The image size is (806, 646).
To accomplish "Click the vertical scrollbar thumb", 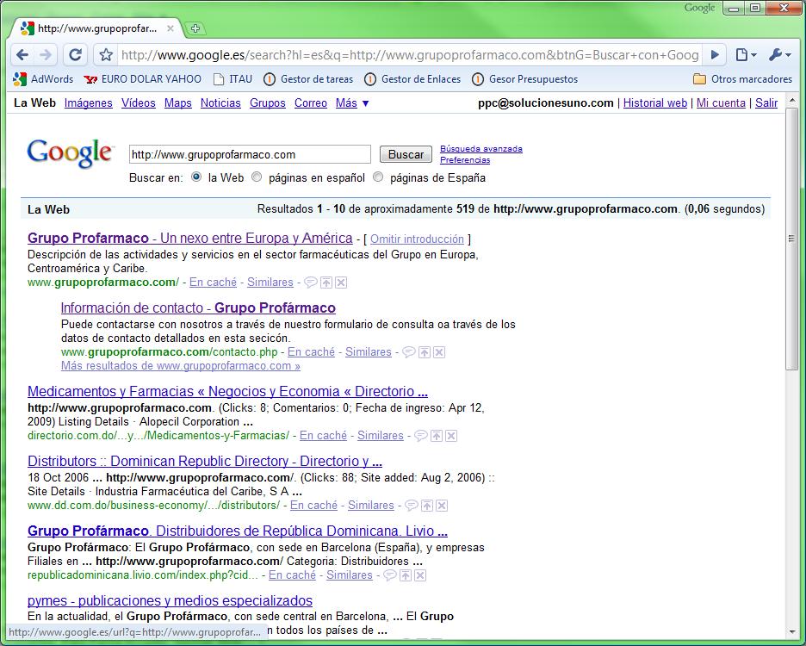I will (x=791, y=238).
